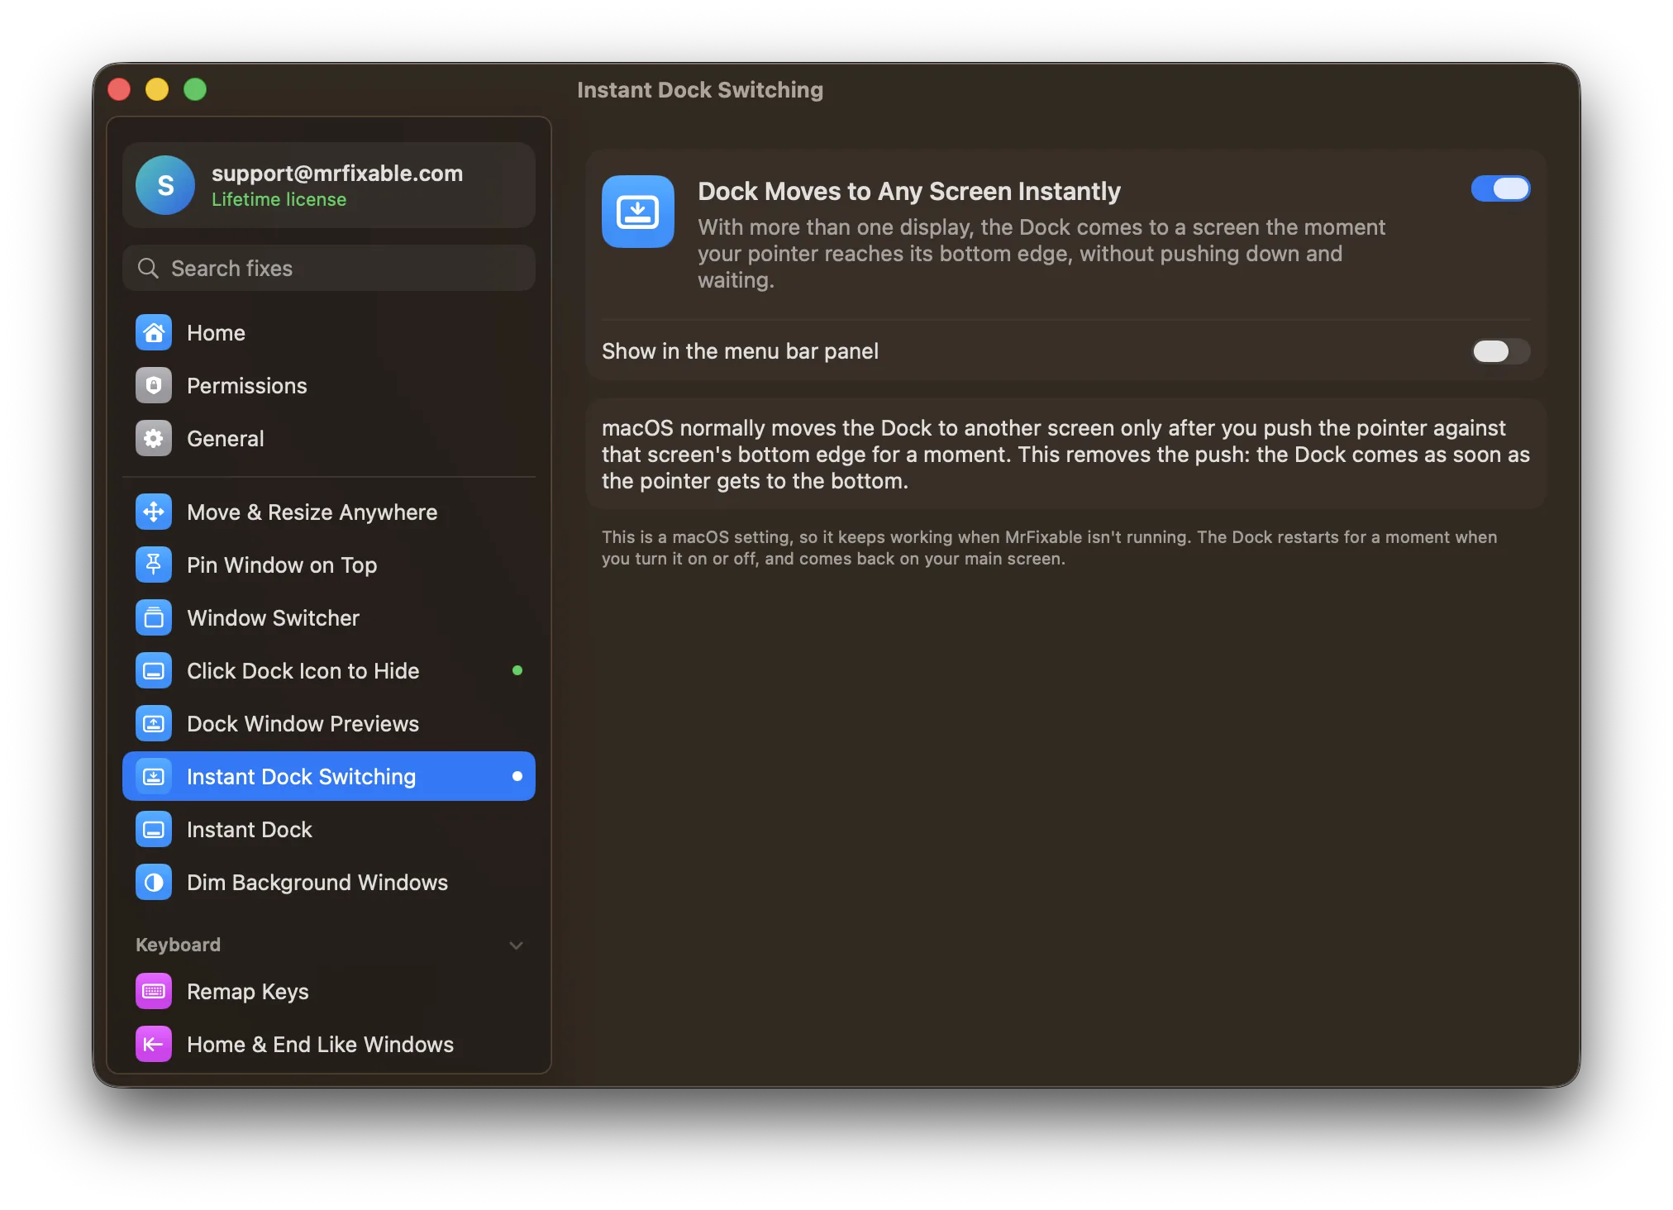Select Window Switcher in sidebar
The height and width of the screenshot is (1210, 1673).
coord(329,618)
